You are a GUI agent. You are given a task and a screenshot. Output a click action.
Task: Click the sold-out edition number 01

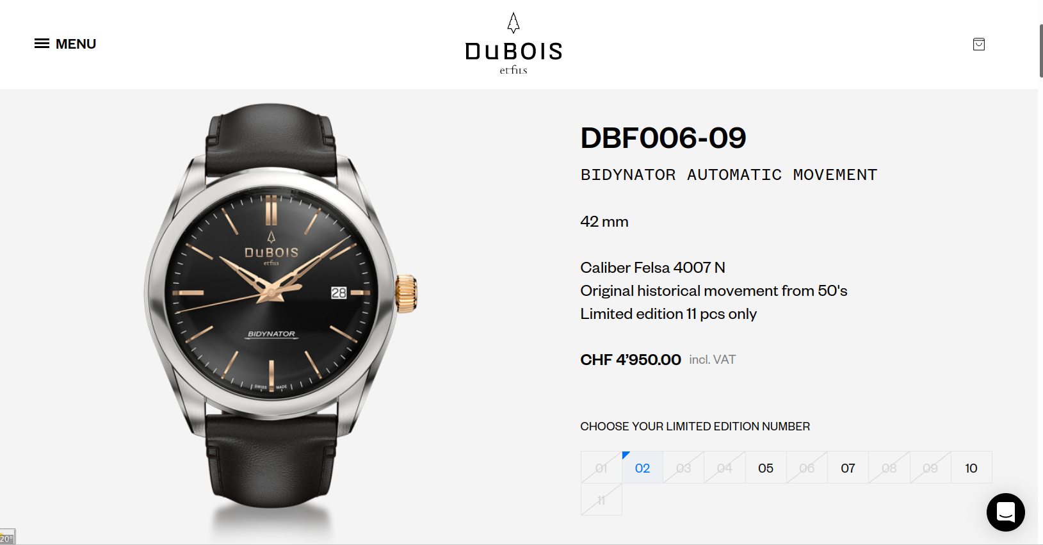(x=601, y=468)
